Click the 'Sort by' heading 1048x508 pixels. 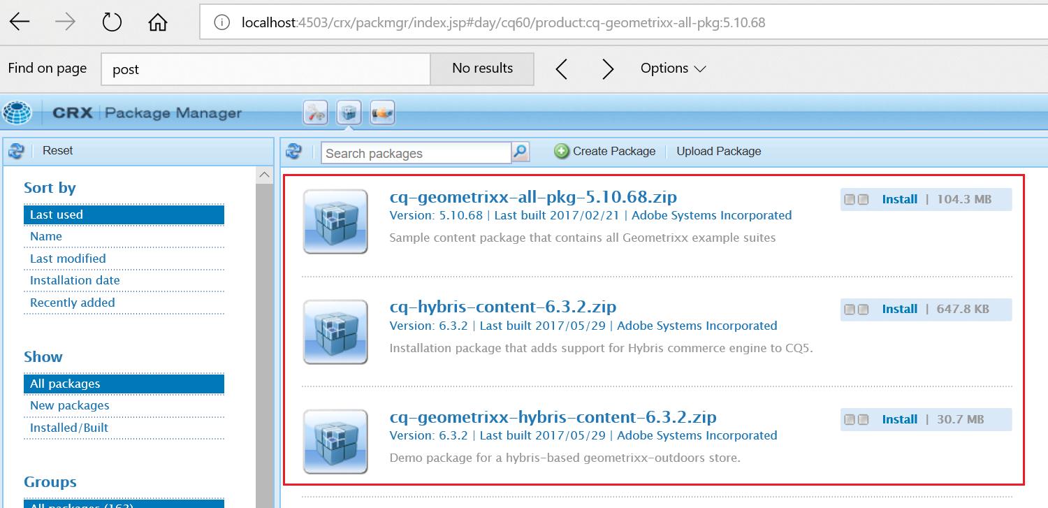pyautogui.click(x=50, y=188)
